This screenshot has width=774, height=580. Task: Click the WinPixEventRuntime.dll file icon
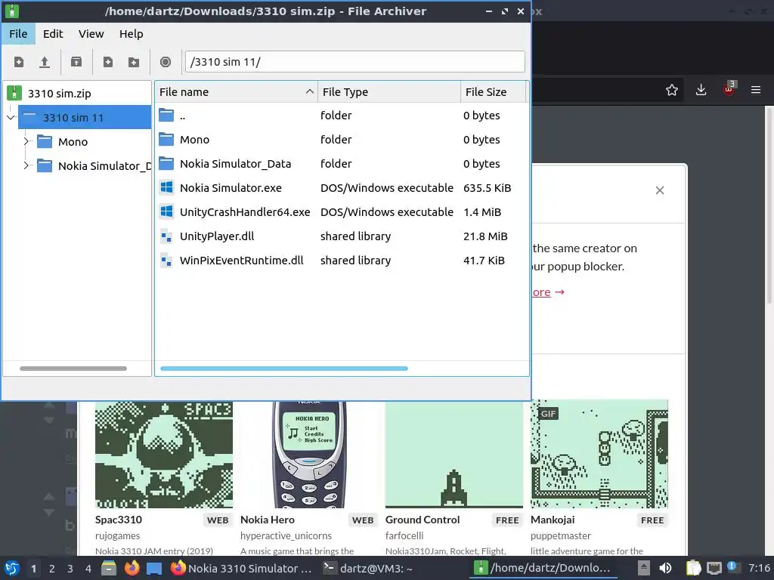pos(167,260)
